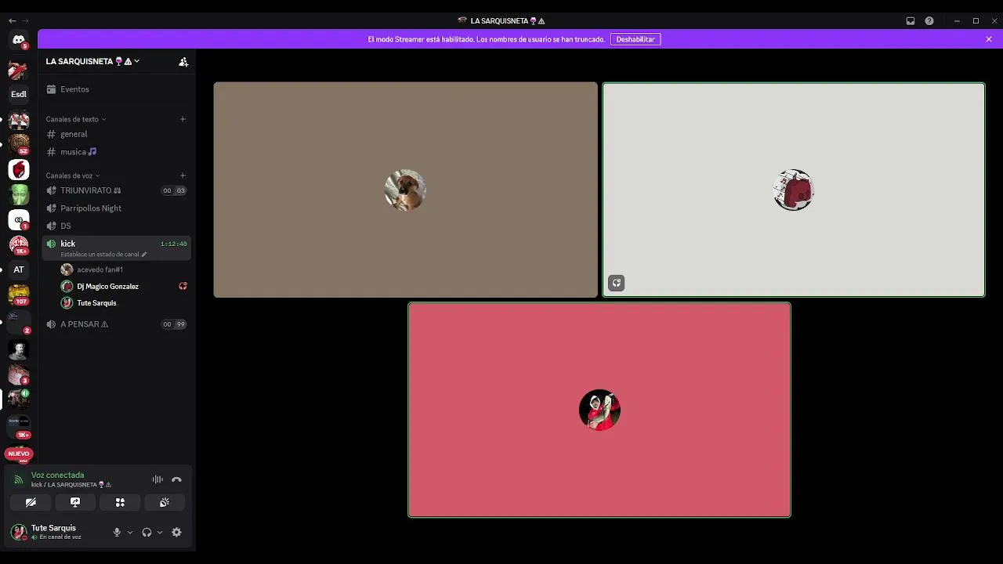Create channel in Canales de voz
The width and height of the screenshot is (1003, 564).
click(183, 175)
